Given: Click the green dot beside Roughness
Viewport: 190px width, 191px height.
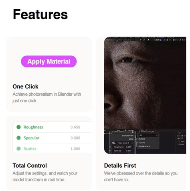Looking at the screenshot, I should pos(18,127).
